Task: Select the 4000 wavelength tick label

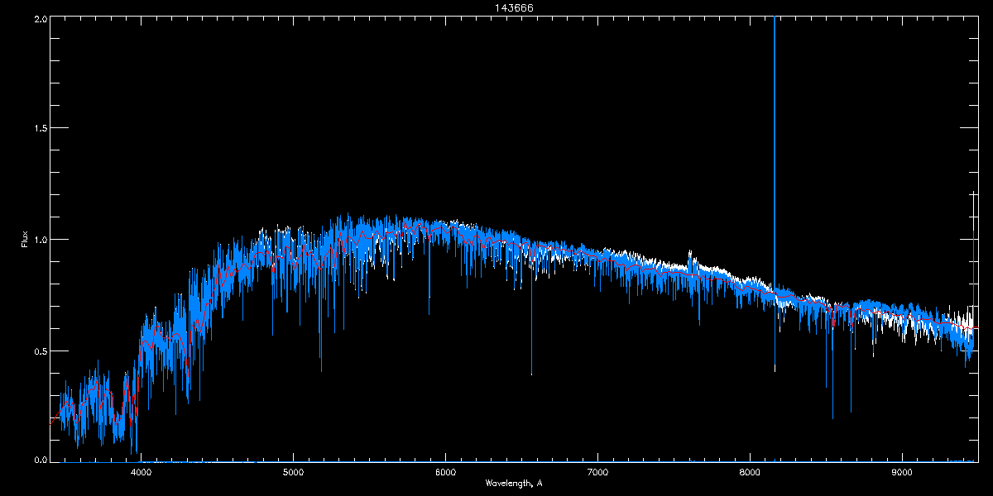Action: (x=141, y=473)
